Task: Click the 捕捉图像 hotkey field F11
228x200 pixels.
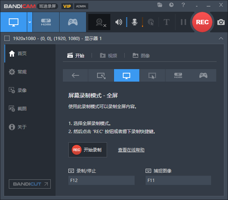Action: (x=178, y=181)
